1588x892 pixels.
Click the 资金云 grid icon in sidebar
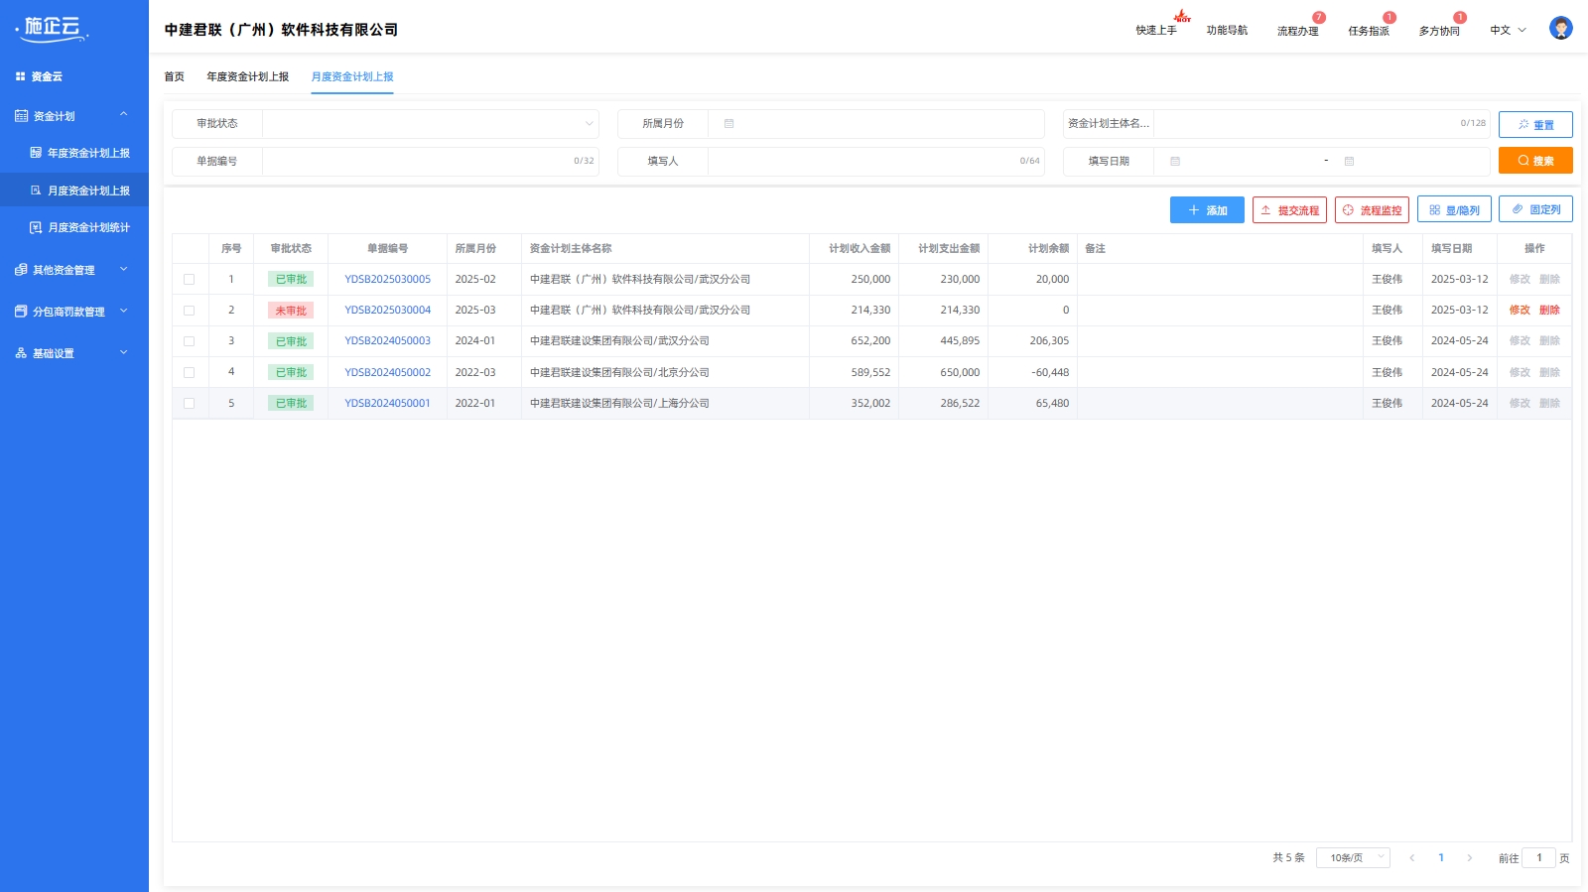[x=20, y=76]
